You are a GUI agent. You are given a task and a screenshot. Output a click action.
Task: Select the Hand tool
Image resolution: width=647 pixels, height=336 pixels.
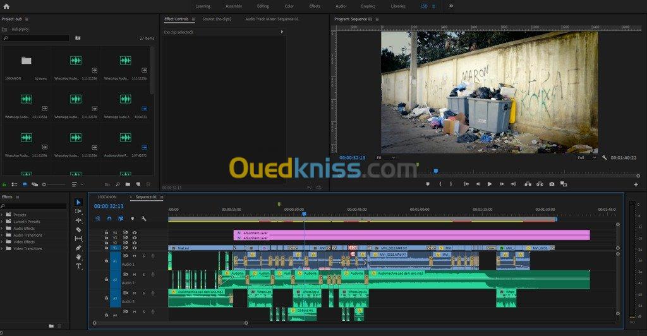coord(78,257)
